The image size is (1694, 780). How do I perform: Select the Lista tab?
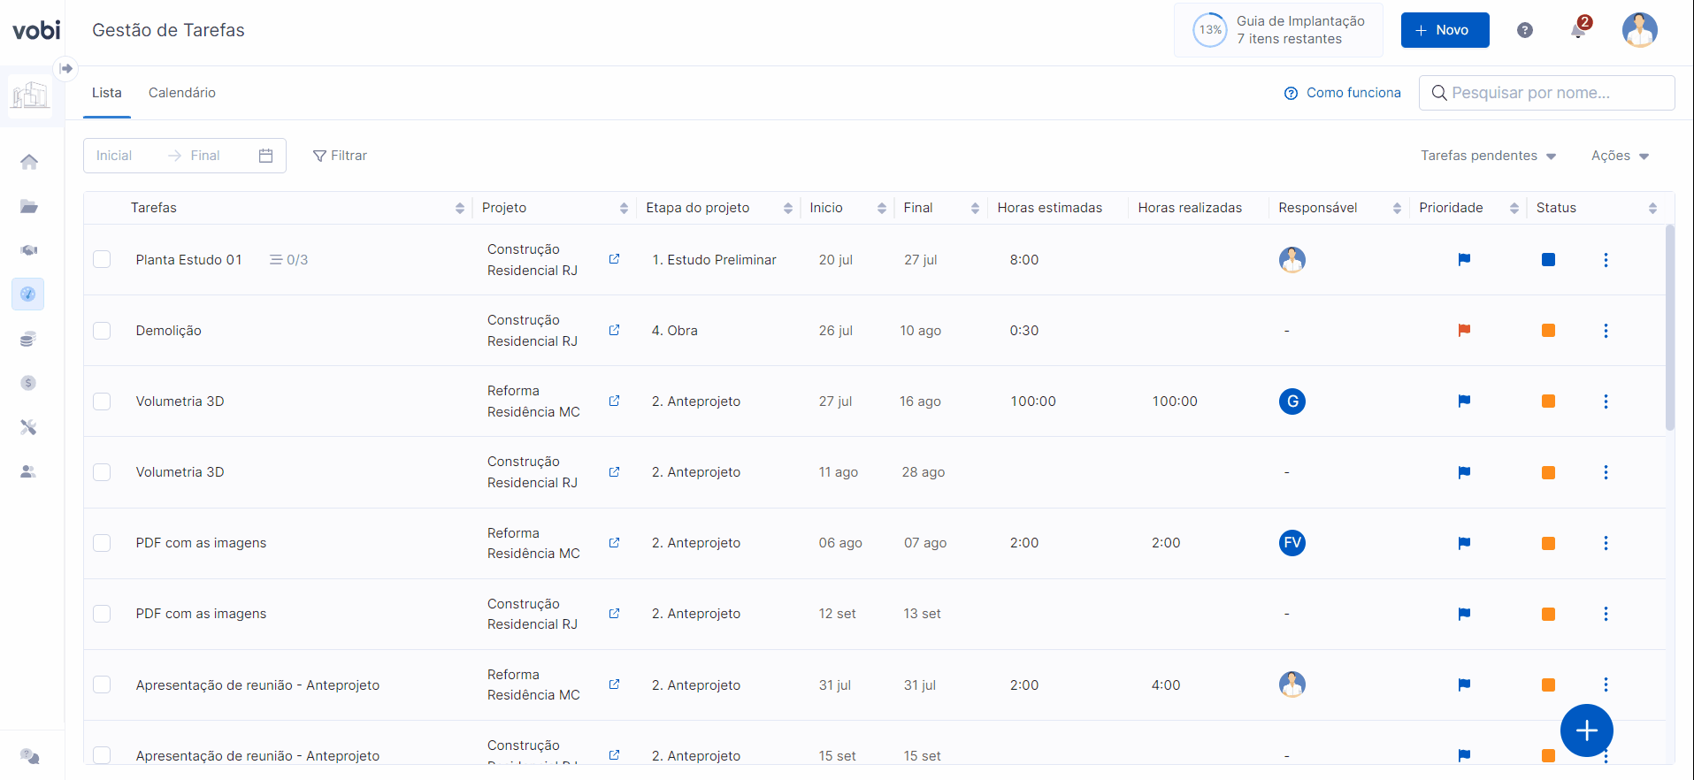coord(107,93)
